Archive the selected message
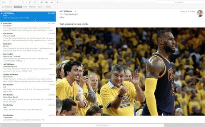Image resolution: width=205 pixels, height=127 pixels. coord(23,2)
